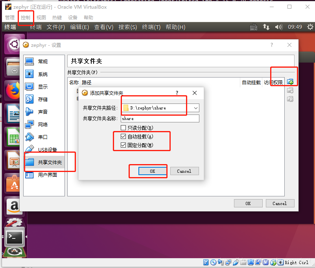
Task: Select the 共享文件夹 settings category
Action: pos(44,162)
